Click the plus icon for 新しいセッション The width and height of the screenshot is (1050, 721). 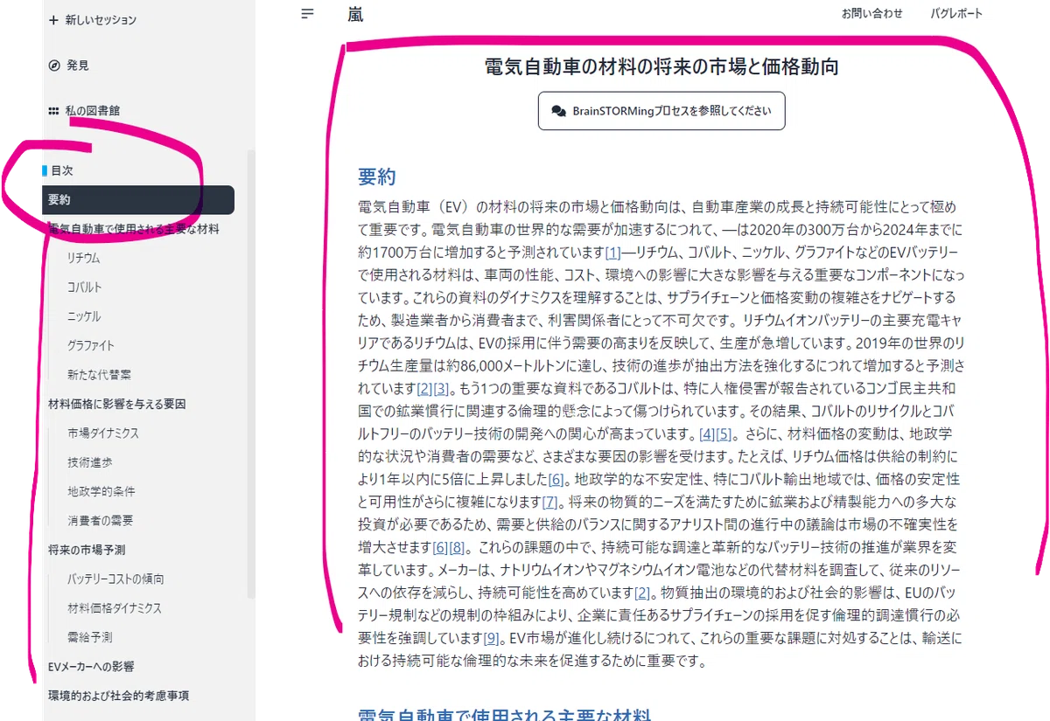[54, 19]
